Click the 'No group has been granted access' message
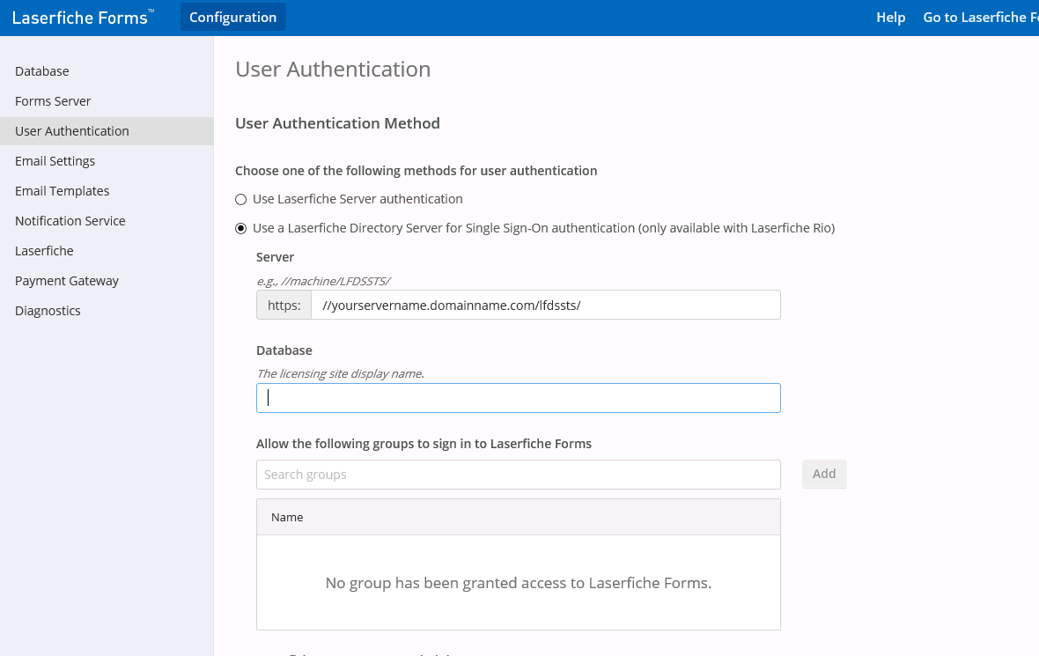This screenshot has height=656, width=1039. coord(518,583)
